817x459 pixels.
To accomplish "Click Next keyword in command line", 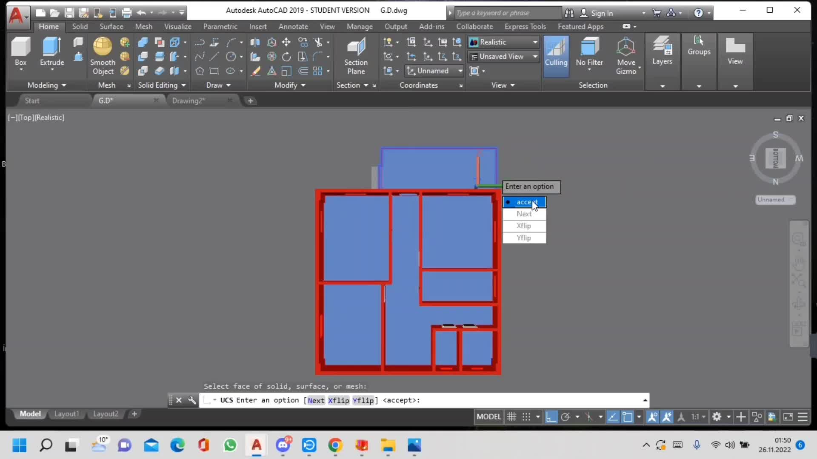I will click(316, 400).
